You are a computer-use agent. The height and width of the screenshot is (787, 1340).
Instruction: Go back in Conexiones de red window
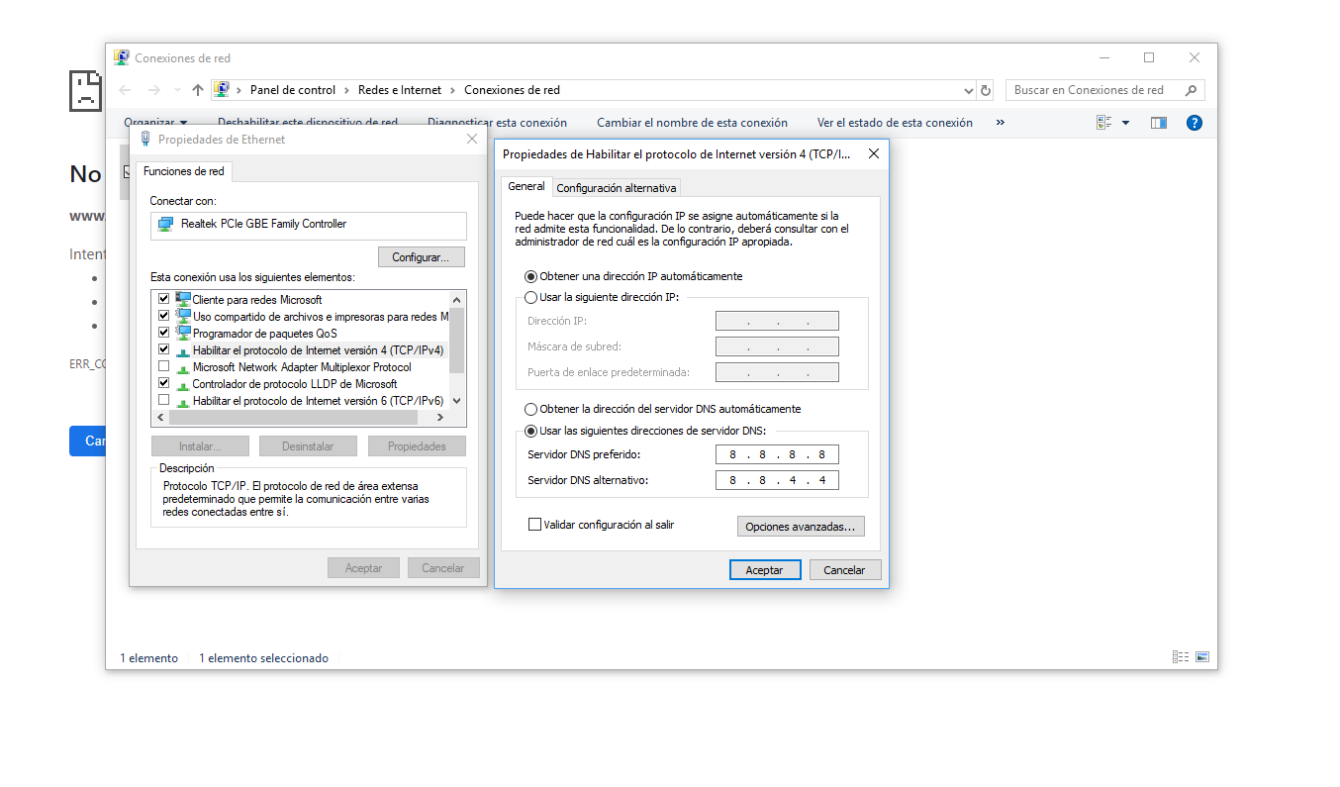126,90
